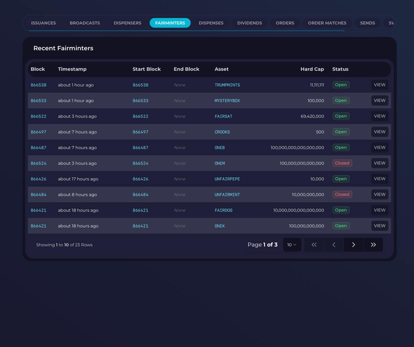
Task: Open the Dispenses tab
Action: pos(211,23)
